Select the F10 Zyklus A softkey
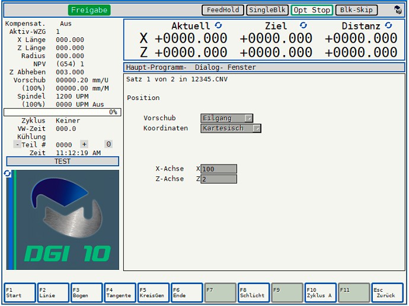Screen dimensions: 409x306 (x=320, y=293)
